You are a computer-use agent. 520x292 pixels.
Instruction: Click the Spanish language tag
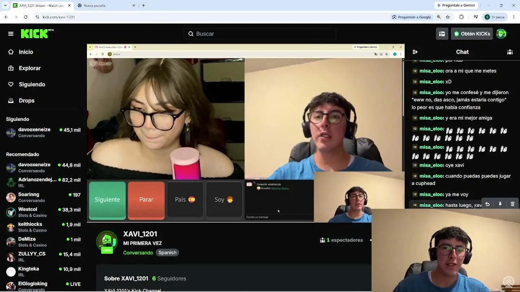[x=167, y=253]
